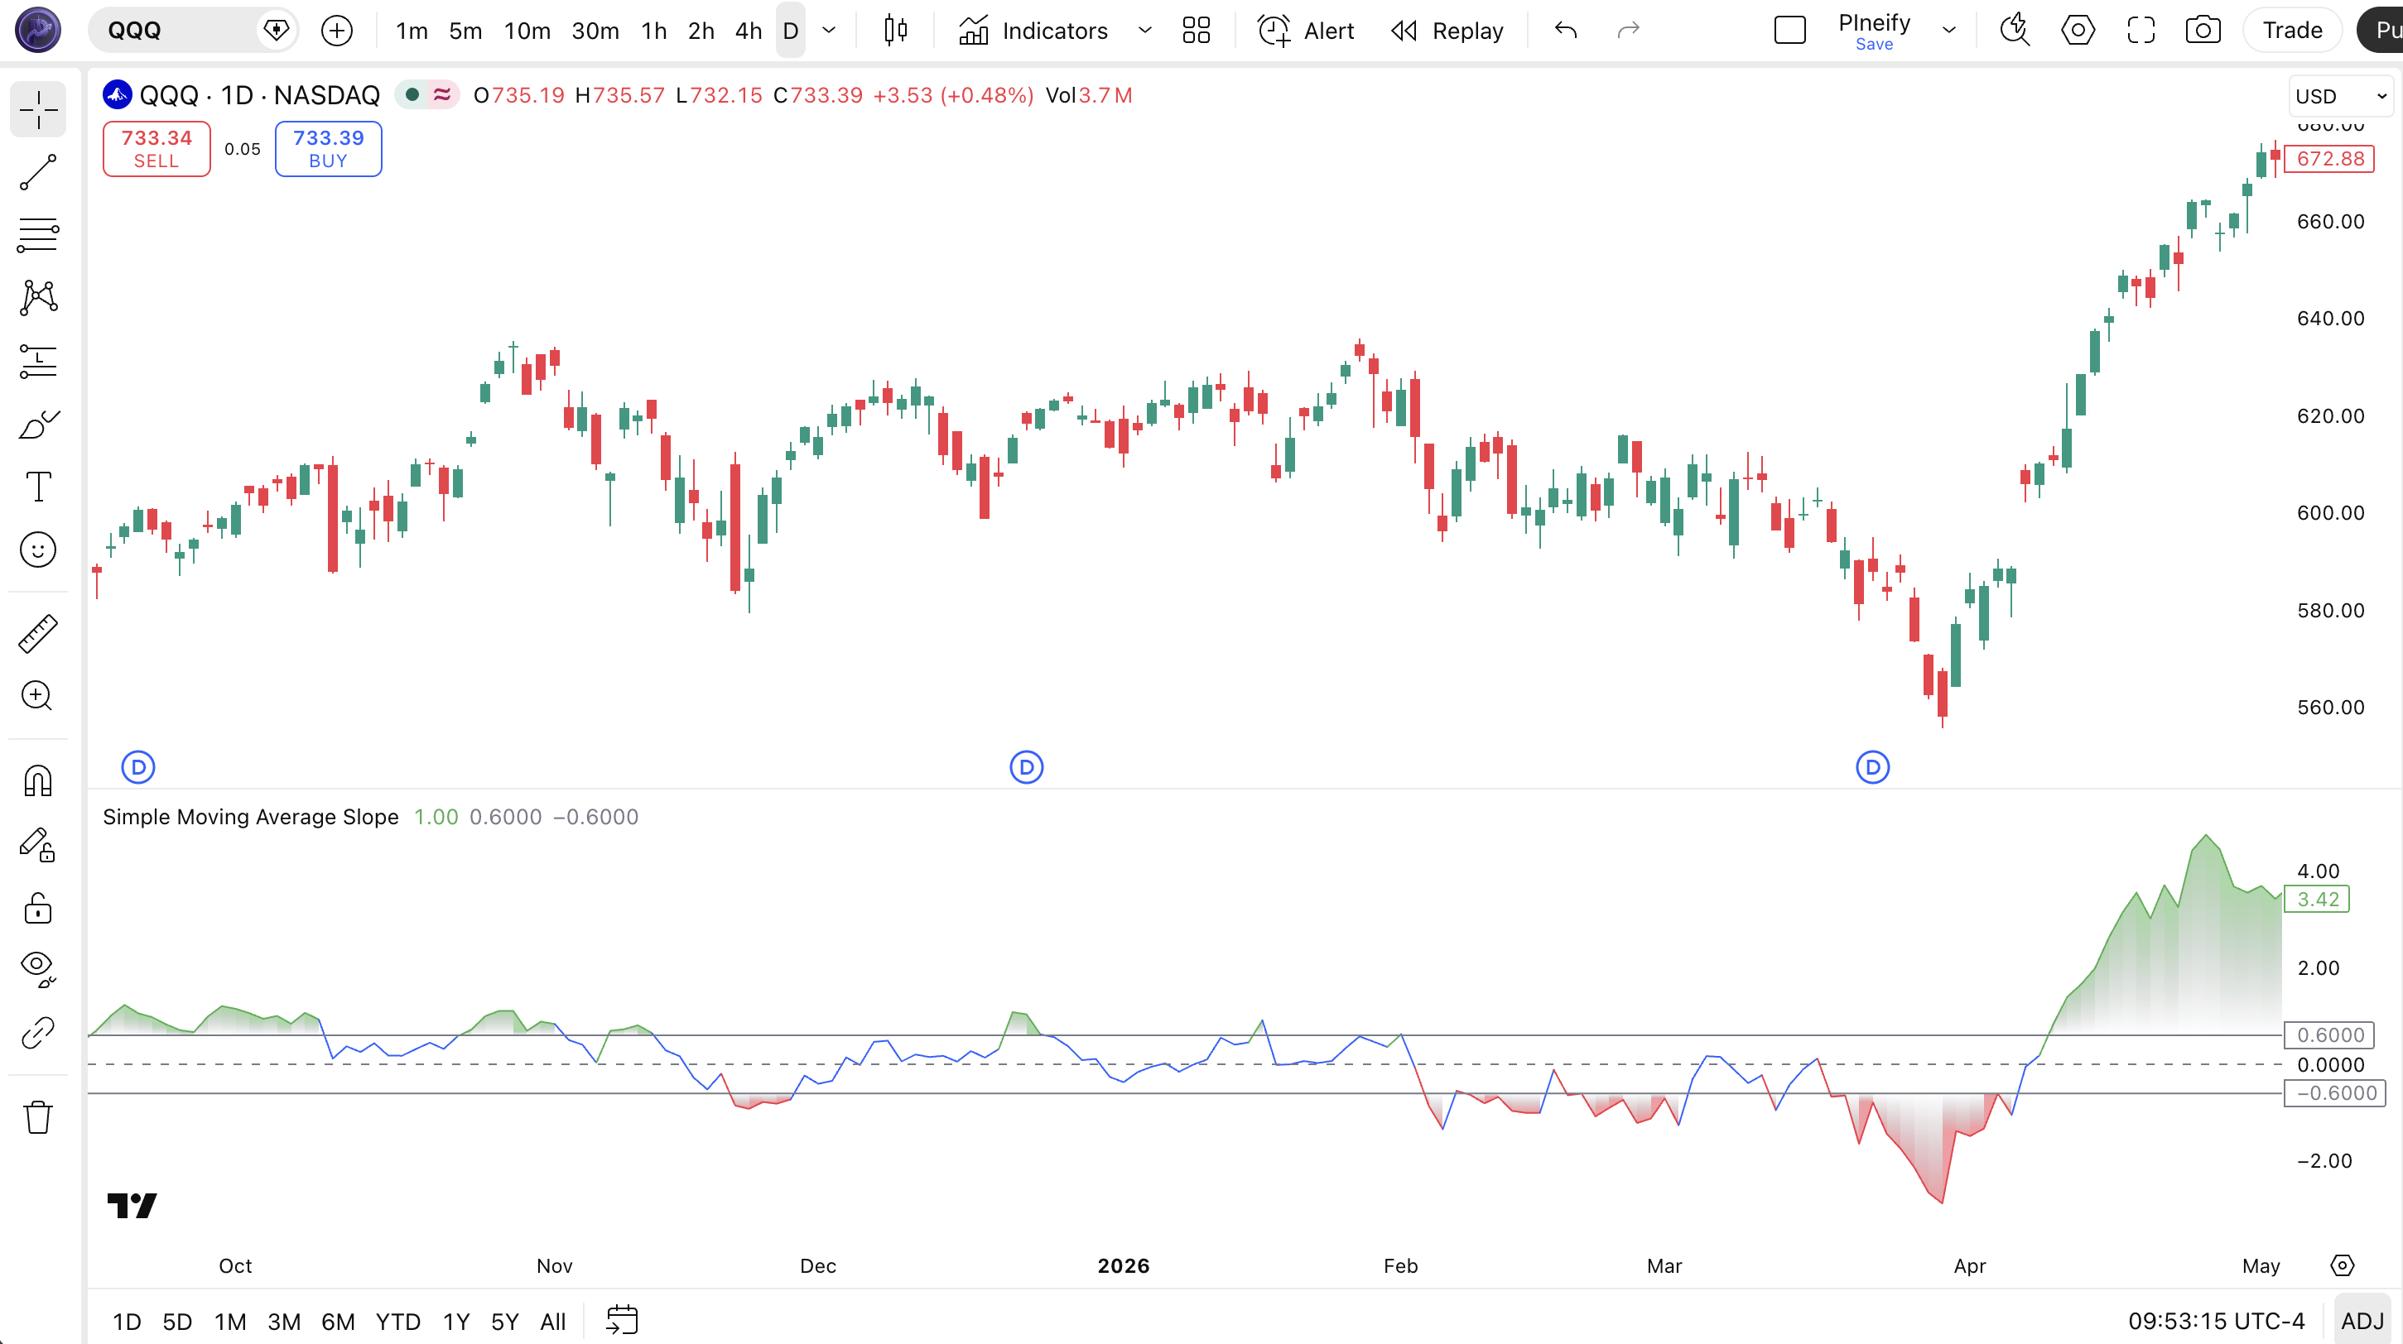Open the go to date calendar icon
Image resolution: width=2403 pixels, height=1344 pixels.
click(622, 1321)
